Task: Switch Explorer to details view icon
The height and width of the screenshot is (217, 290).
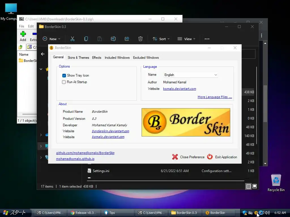Action: coord(248,186)
